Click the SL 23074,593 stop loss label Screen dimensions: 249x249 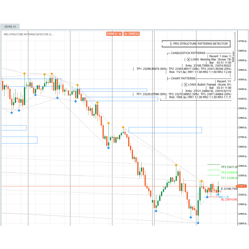click(x=229, y=200)
